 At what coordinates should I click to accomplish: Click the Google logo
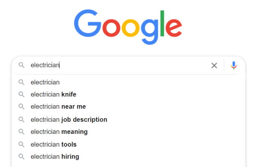click(x=128, y=27)
